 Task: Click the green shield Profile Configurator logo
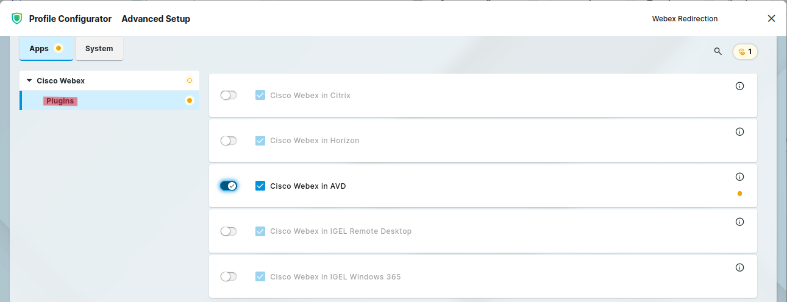pyautogui.click(x=17, y=19)
